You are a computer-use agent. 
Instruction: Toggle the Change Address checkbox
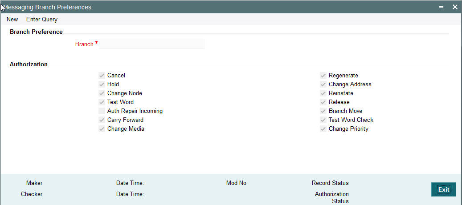[323, 84]
